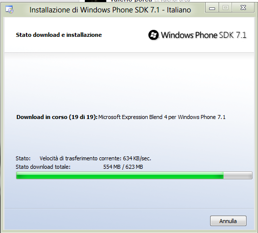
Task: Click the dark thumbnail in the background window
Action: [x=95, y=1]
